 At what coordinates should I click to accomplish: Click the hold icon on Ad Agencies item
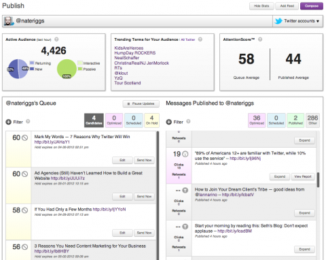click(25, 174)
